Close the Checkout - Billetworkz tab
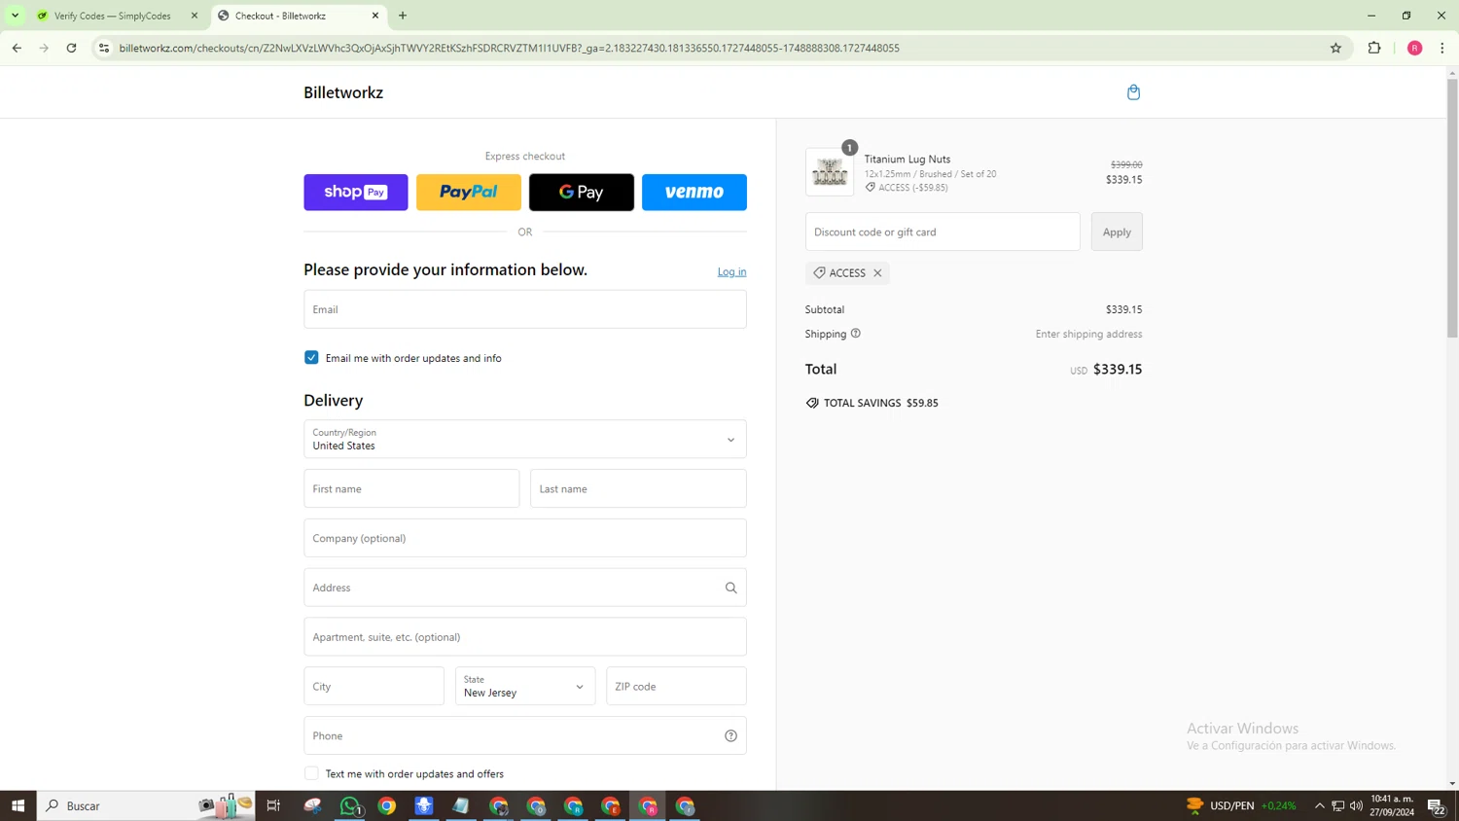Viewport: 1459px width, 821px height. tap(375, 16)
